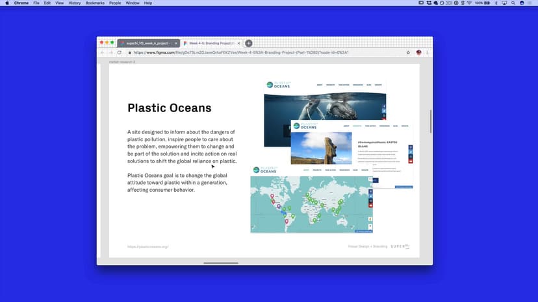538x302 pixels.
Task: Open the Dropbox menu bar icon
Action: coord(430,3)
